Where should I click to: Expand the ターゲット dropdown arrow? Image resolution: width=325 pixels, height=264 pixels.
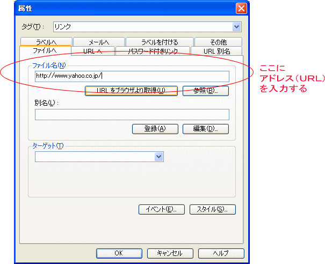159,157
